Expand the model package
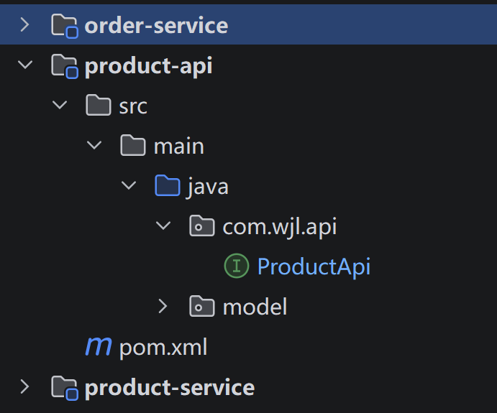 [x=163, y=306]
